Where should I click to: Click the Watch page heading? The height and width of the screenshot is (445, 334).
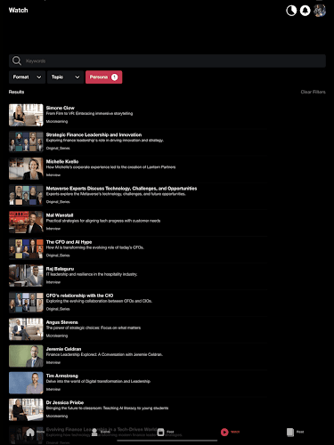[18, 10]
